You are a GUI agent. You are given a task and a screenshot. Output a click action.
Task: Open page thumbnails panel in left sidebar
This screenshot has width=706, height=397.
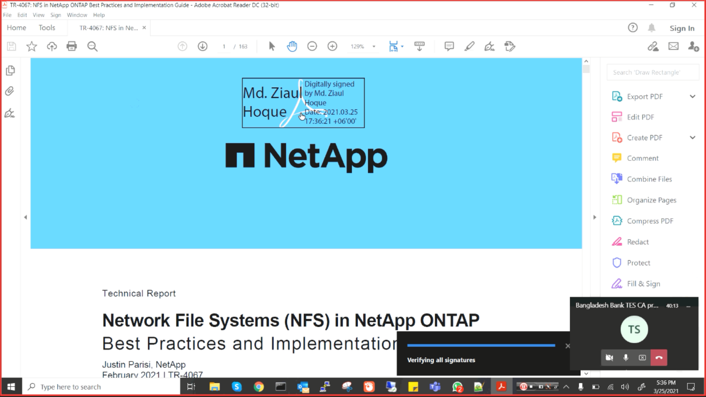tap(10, 71)
